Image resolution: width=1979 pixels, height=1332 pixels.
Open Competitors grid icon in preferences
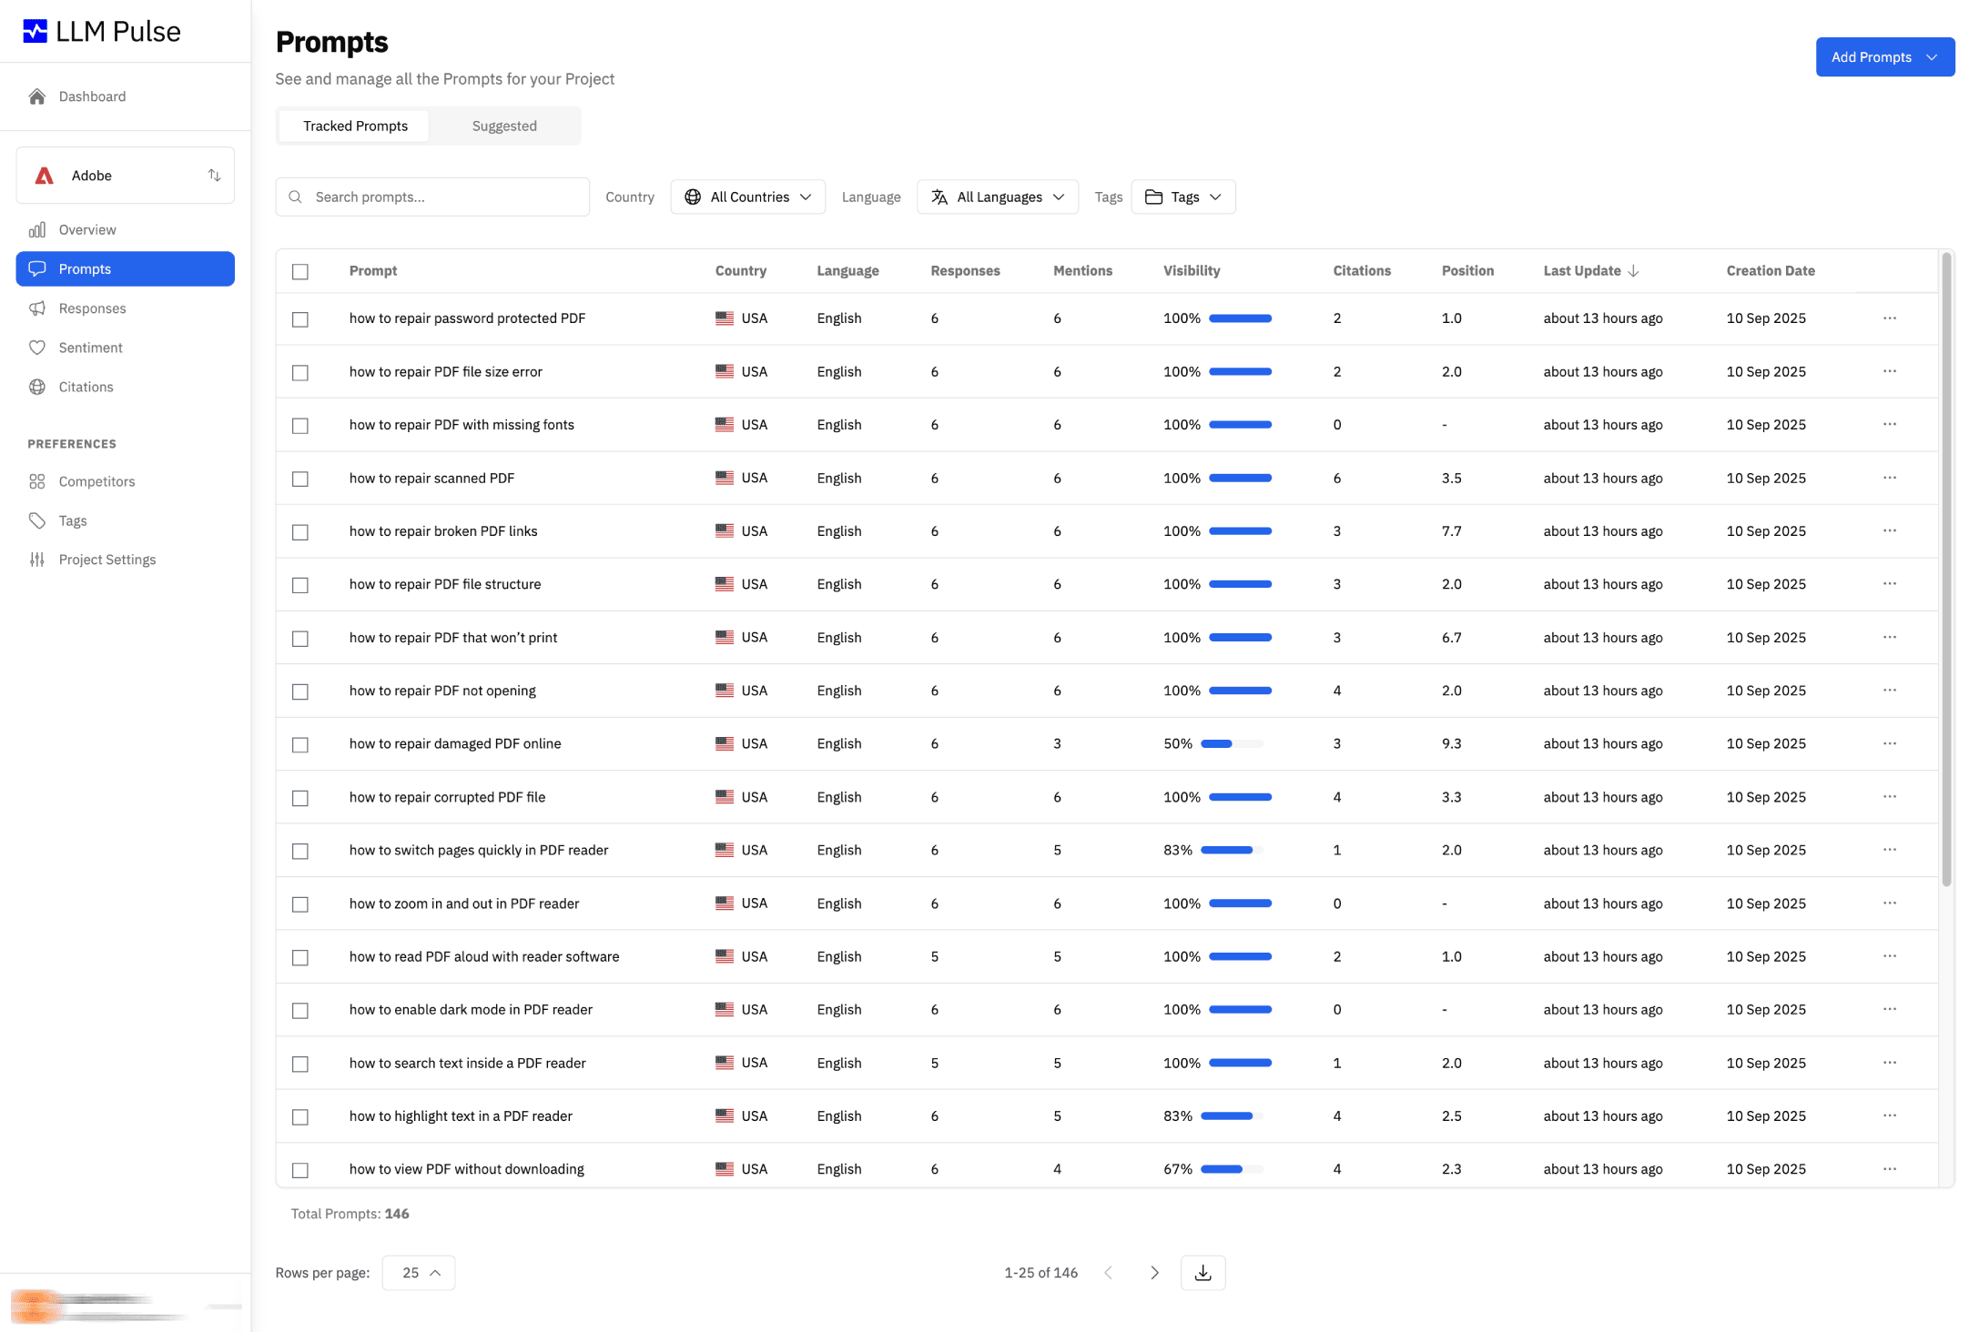pyautogui.click(x=37, y=481)
